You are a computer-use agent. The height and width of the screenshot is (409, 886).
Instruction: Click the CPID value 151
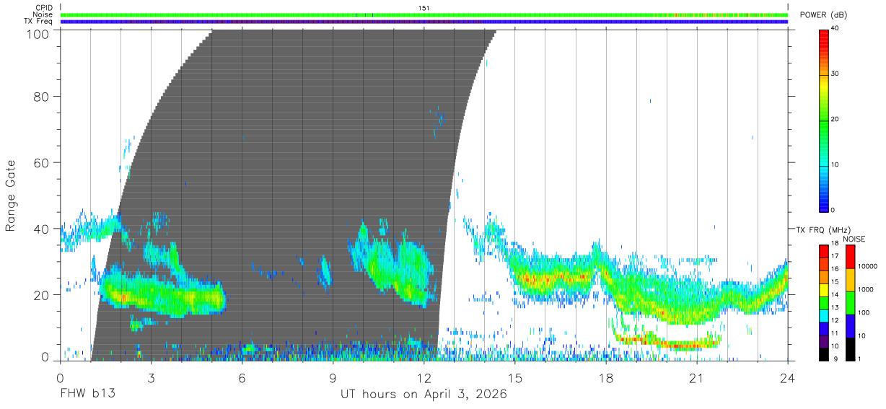click(424, 8)
